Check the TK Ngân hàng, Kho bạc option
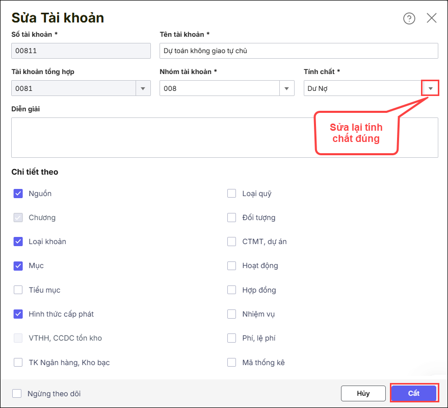Screen dimensions: 448x408 (x=18, y=363)
